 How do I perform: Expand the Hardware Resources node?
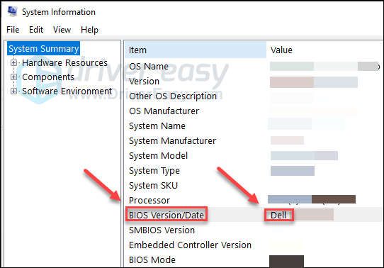(13, 62)
